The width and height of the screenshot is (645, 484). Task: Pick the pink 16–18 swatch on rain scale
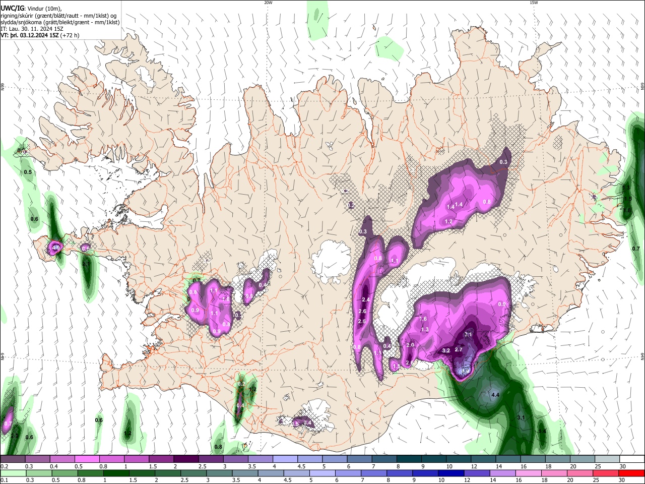pos(528,473)
